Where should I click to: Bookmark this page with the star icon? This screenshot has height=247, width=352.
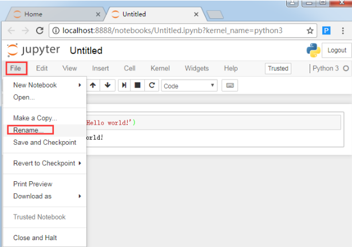(310, 30)
